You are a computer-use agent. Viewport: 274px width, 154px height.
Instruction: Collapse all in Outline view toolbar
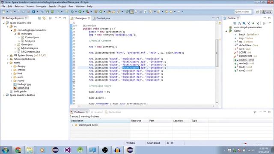click(x=235, y=23)
